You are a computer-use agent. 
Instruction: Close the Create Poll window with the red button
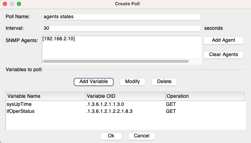(5, 4)
